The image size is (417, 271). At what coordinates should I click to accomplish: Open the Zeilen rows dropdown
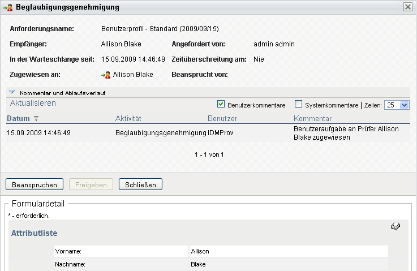tap(397, 105)
